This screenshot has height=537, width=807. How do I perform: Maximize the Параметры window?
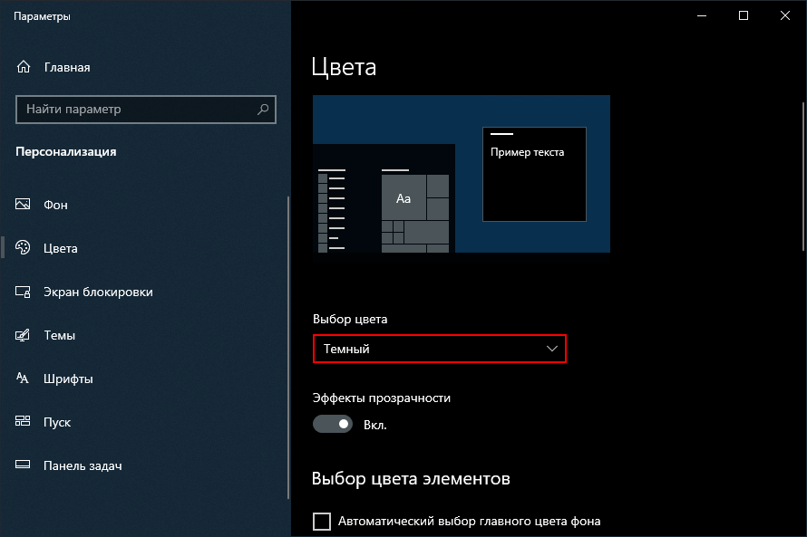click(744, 16)
